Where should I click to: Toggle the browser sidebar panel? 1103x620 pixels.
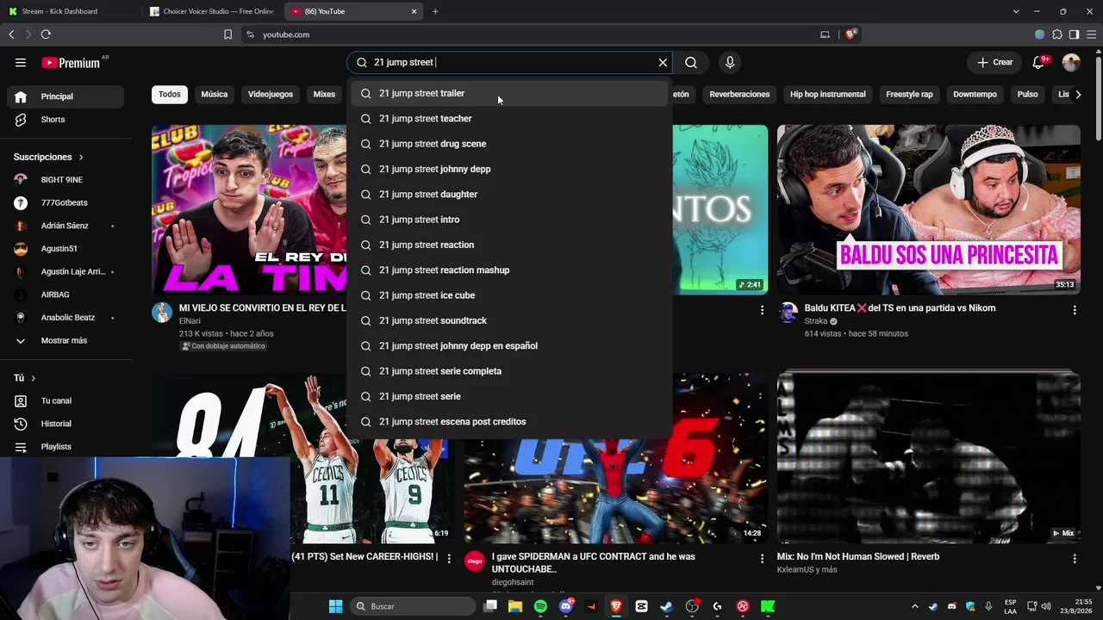[1074, 34]
